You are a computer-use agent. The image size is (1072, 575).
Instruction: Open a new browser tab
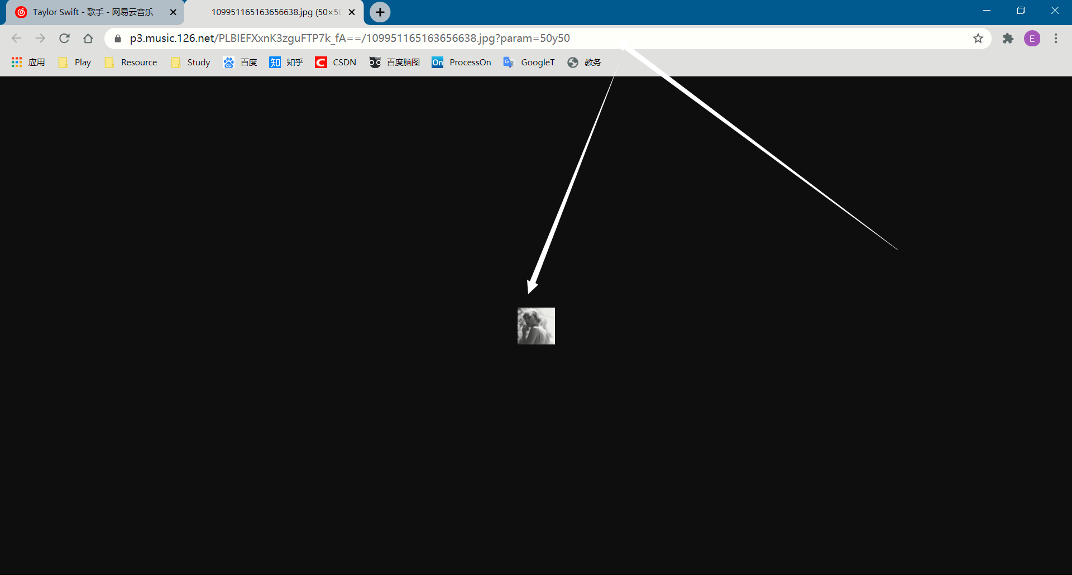click(x=380, y=12)
